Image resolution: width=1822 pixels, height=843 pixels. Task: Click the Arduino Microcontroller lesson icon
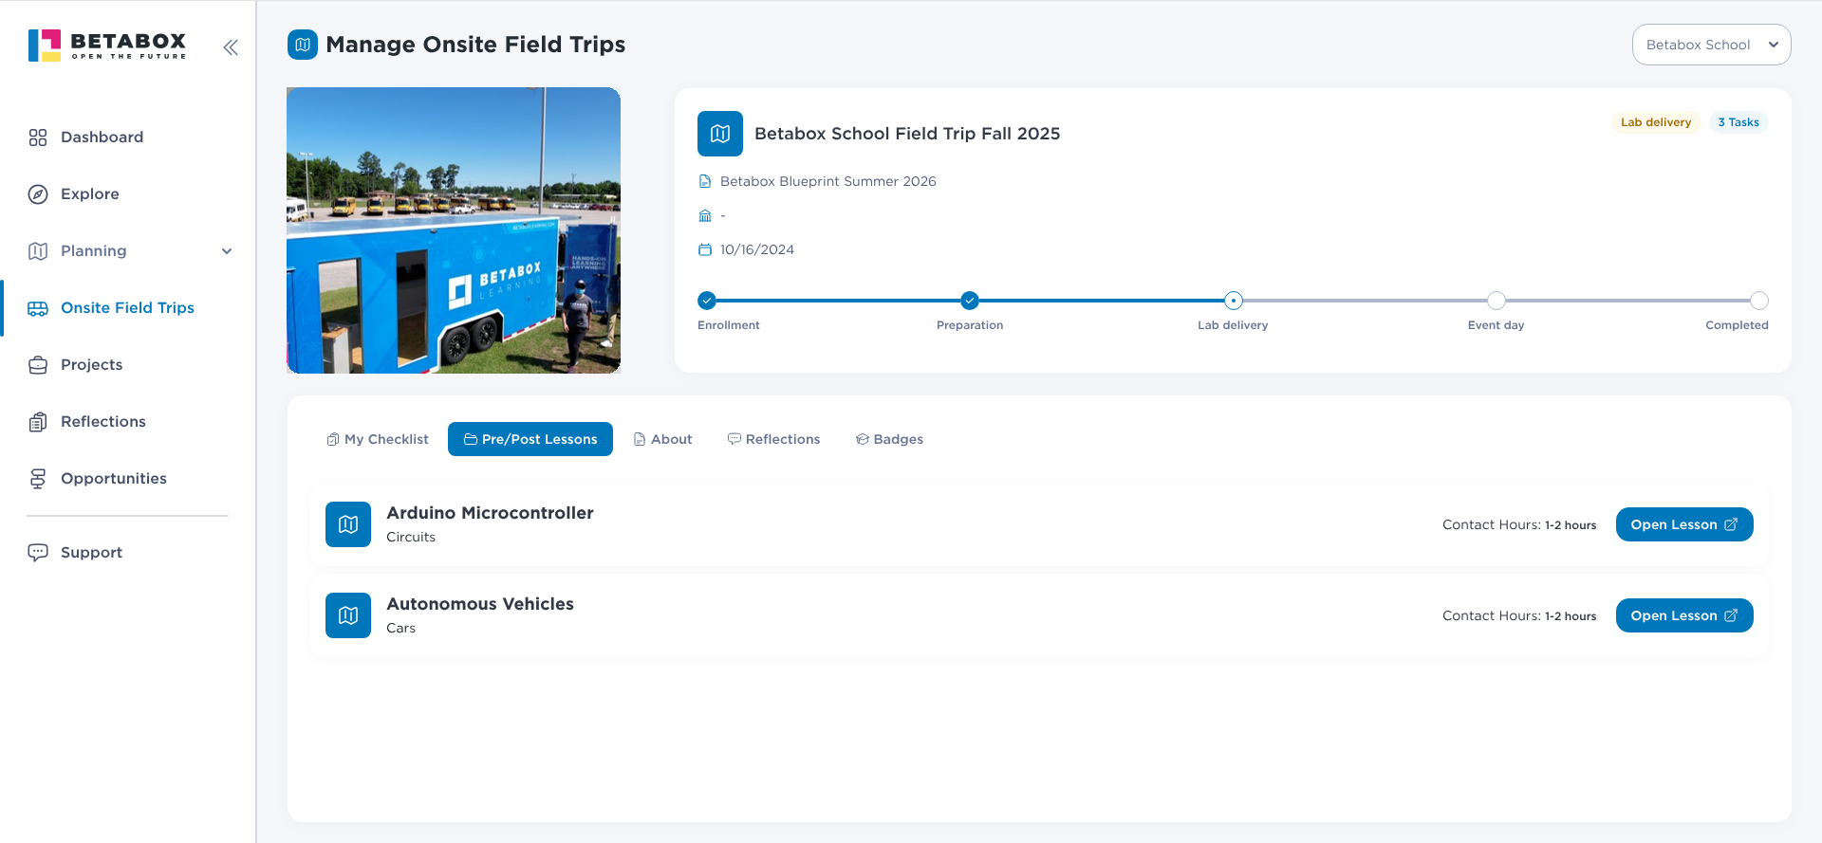[348, 524]
